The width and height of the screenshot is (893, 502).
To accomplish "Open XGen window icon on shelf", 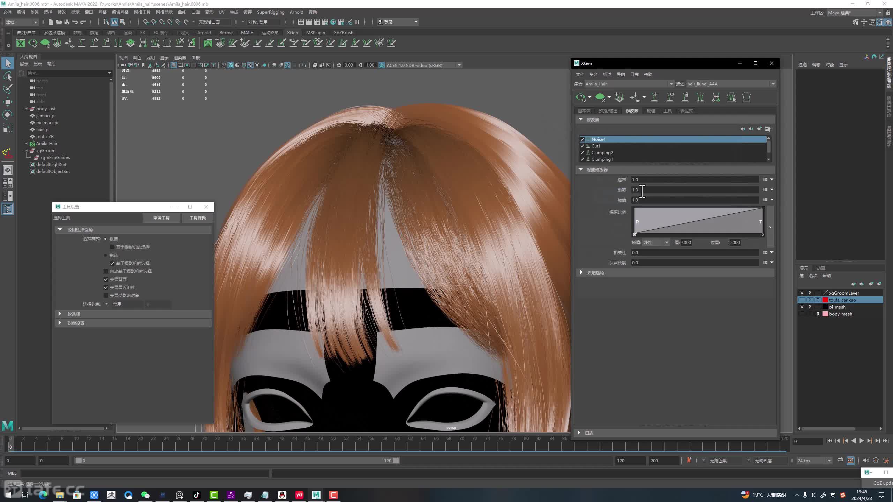I will (x=21, y=43).
